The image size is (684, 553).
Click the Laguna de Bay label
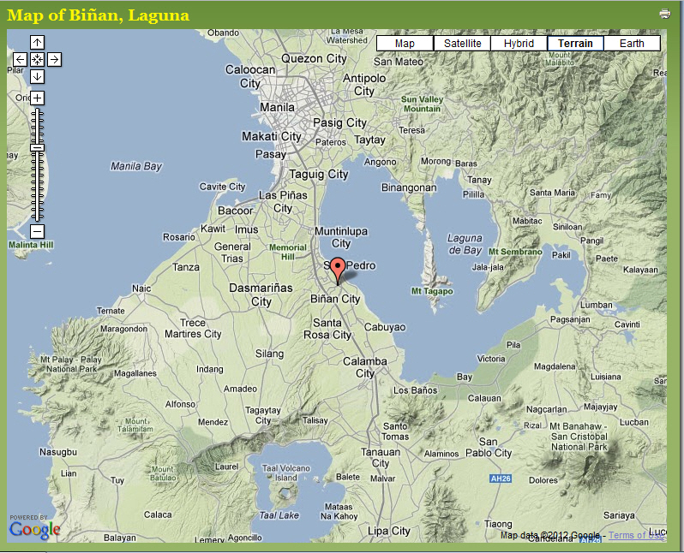(x=465, y=244)
